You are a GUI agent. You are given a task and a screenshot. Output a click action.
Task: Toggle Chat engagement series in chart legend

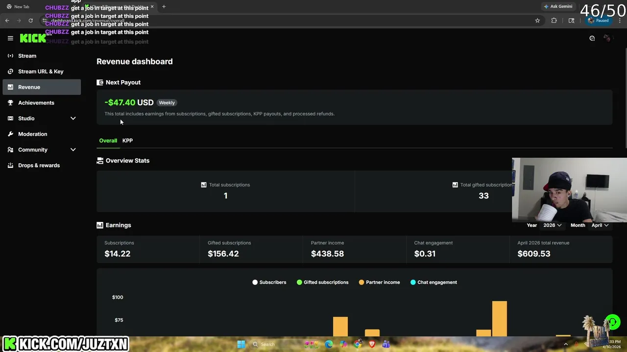click(x=434, y=282)
